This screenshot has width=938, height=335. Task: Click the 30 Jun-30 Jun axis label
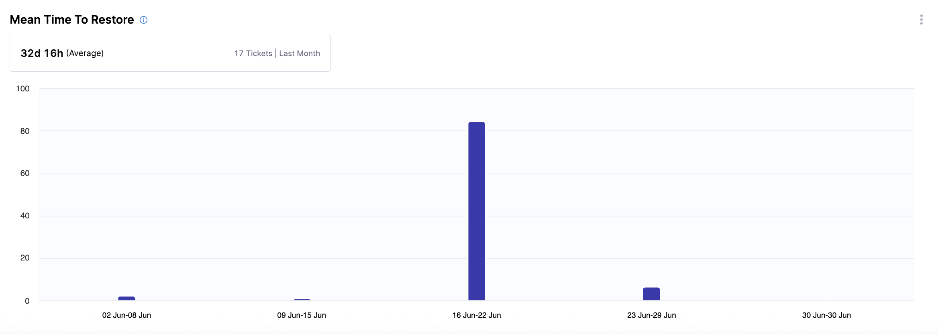point(826,315)
